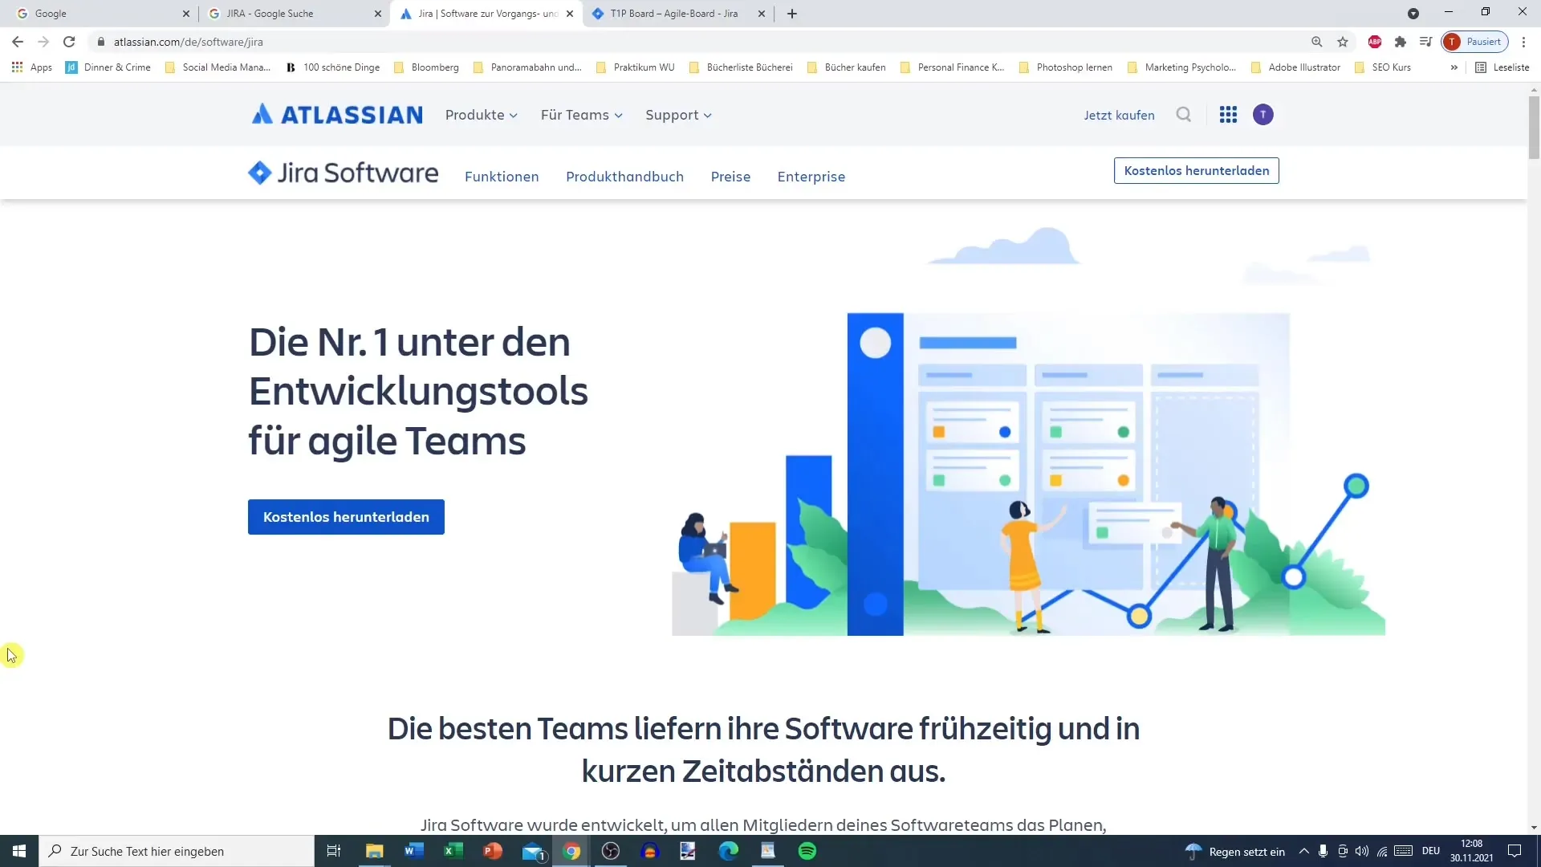The image size is (1541, 867).
Task: Open the Windows Start menu
Action: click(19, 851)
